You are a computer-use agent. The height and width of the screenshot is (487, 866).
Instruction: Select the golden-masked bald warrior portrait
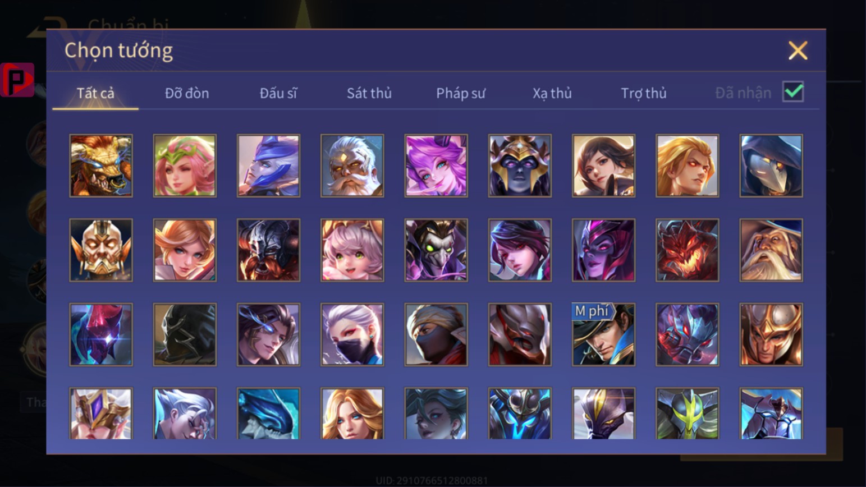point(101,250)
